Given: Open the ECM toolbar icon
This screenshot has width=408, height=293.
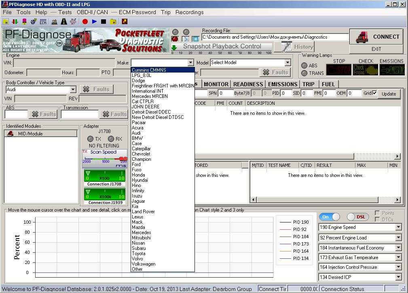Looking at the screenshot, I should (x=43, y=22).
